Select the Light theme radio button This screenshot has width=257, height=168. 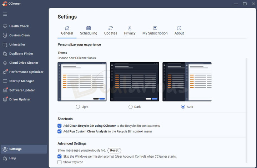[78, 107]
